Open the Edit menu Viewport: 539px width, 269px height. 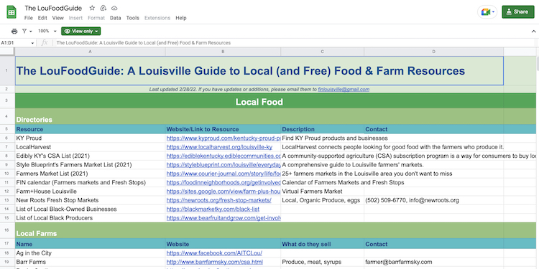click(x=42, y=18)
